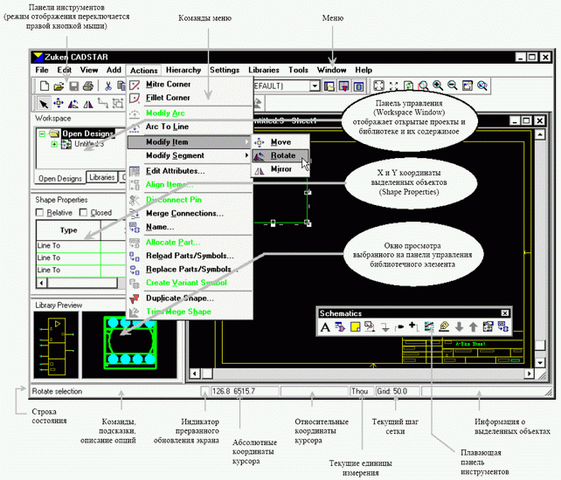This screenshot has height=480, width=561.
Task: Click the Zoom Out magnifier icon
Action: 453,86
